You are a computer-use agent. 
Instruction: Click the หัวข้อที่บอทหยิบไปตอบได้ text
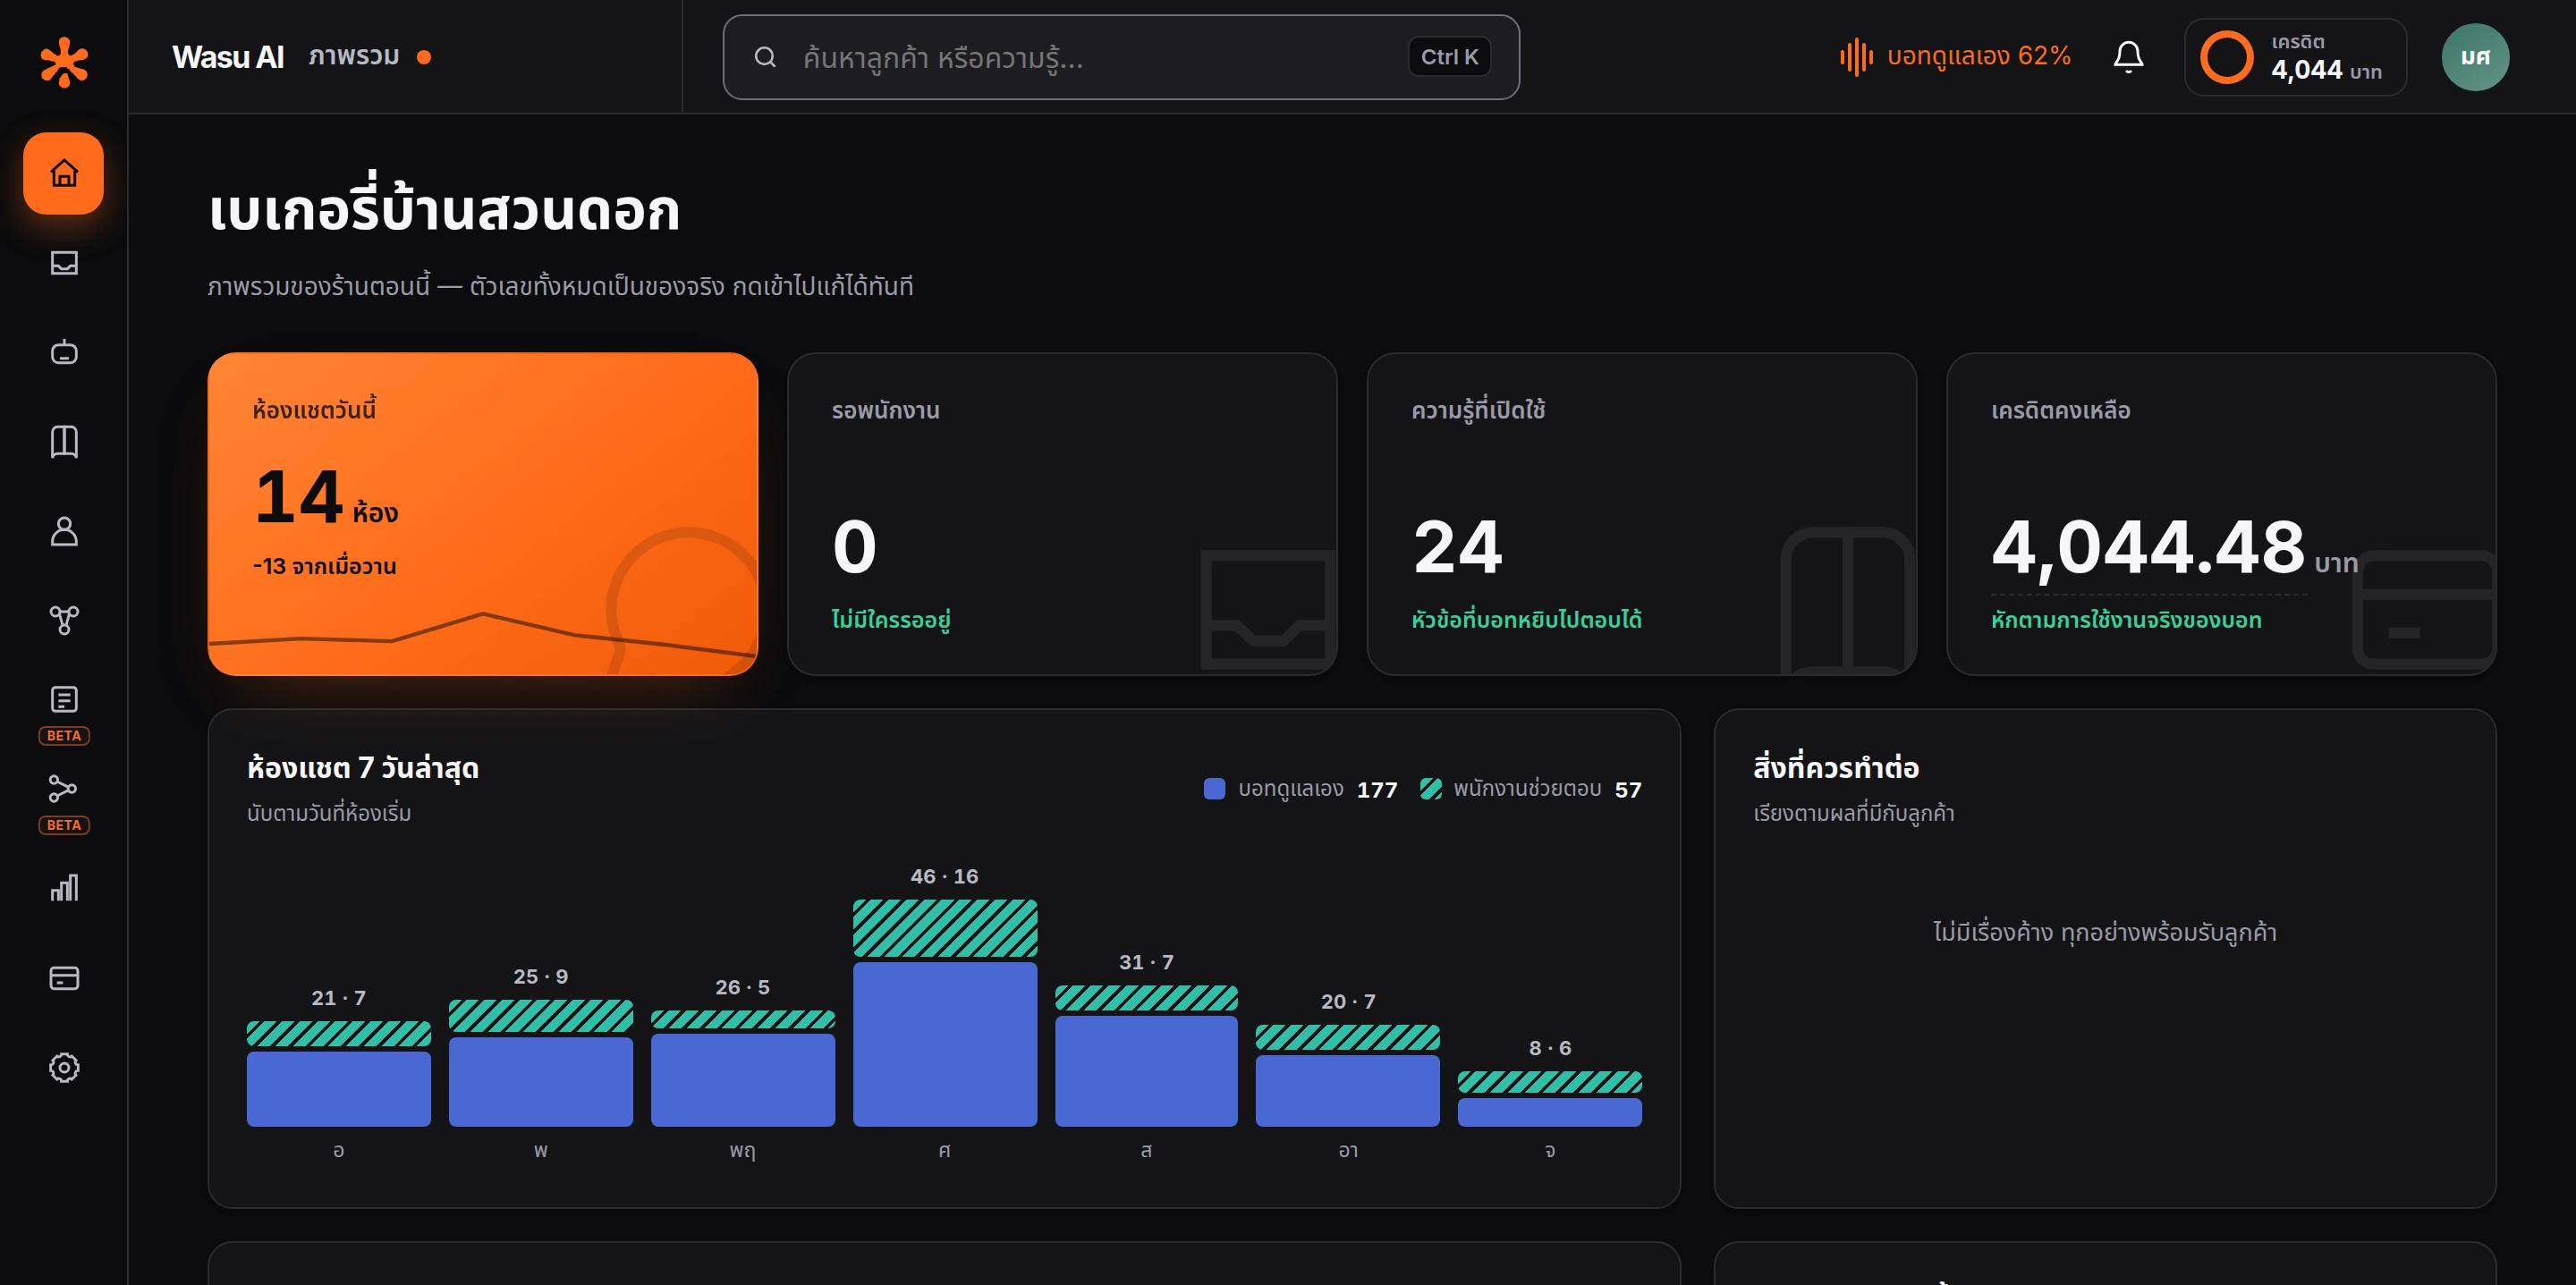(x=1526, y=620)
